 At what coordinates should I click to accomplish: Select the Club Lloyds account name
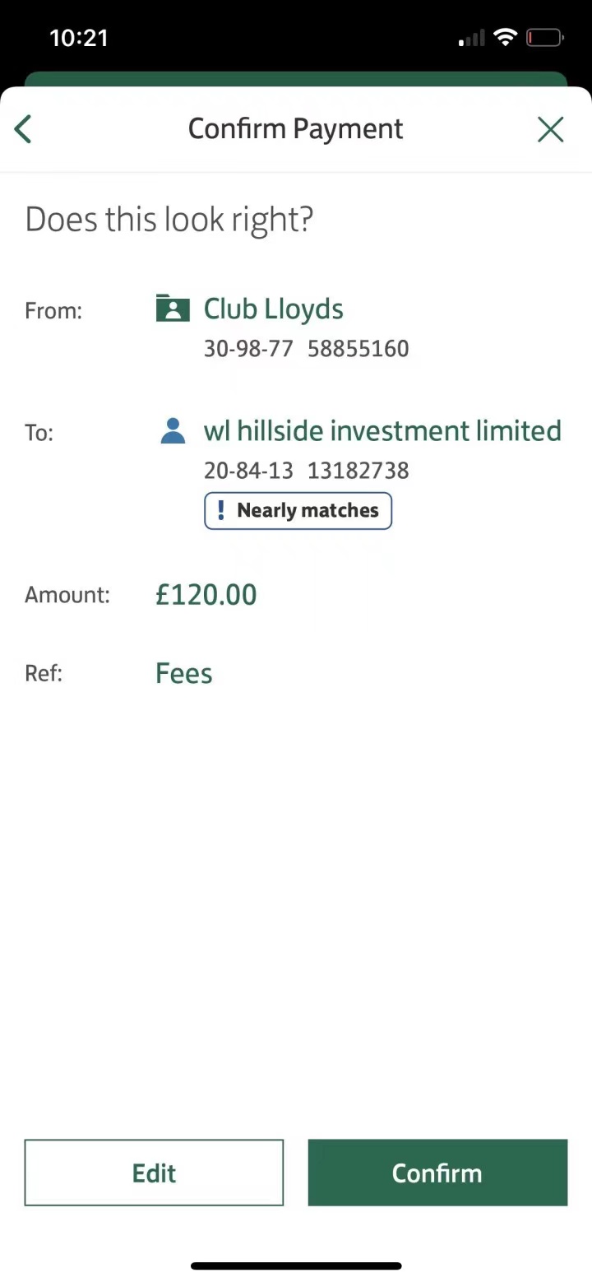click(274, 309)
